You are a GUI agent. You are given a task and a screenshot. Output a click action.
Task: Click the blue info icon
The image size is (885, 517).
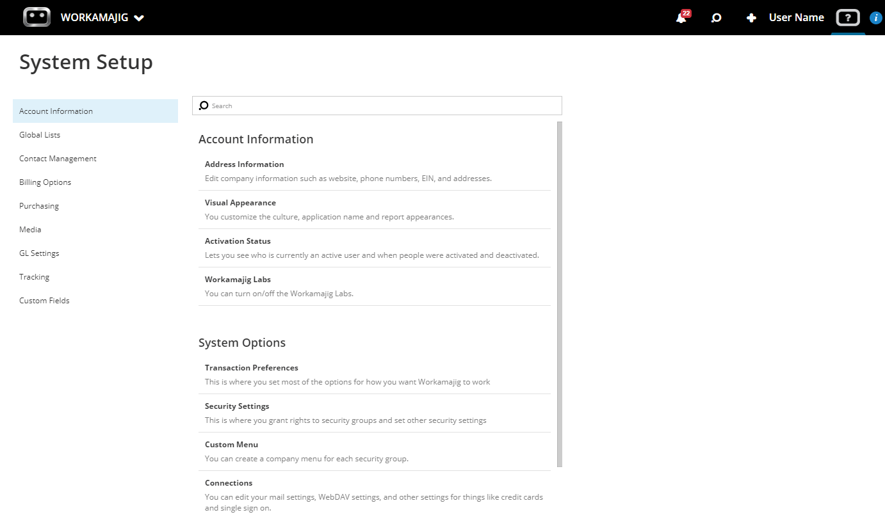876,18
